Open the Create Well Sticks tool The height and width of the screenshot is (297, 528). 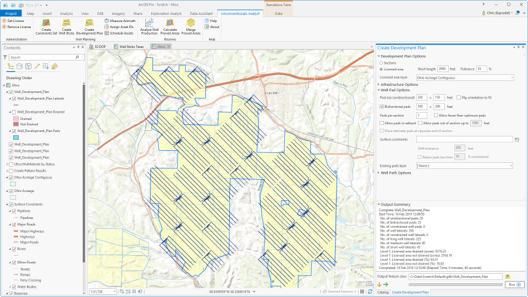(66, 23)
